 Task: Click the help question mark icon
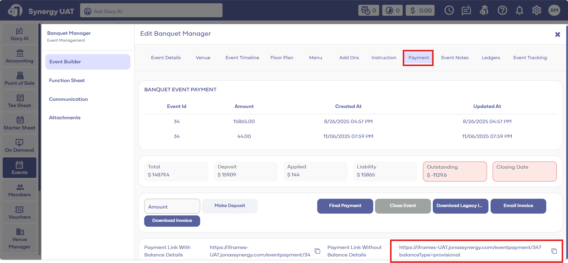[502, 11]
